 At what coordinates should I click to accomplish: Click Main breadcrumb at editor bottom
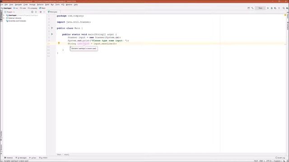(x=59, y=155)
